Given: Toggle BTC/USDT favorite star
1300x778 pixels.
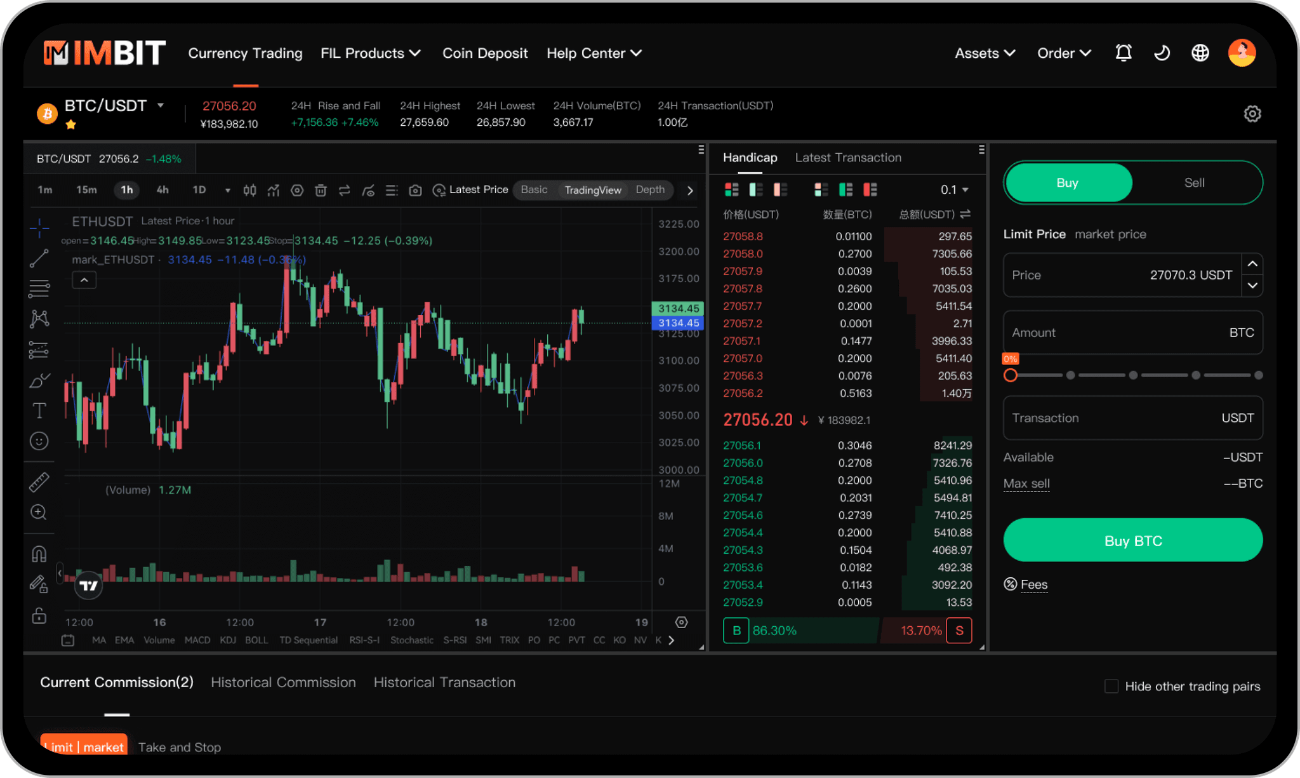Looking at the screenshot, I should [70, 124].
